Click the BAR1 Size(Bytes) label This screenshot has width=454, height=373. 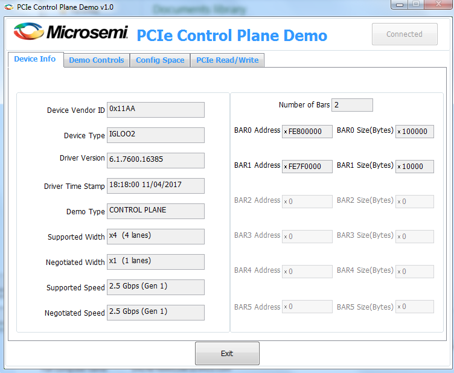[365, 165]
